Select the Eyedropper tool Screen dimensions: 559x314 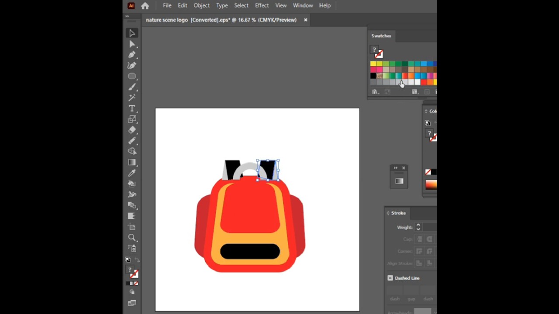click(132, 173)
